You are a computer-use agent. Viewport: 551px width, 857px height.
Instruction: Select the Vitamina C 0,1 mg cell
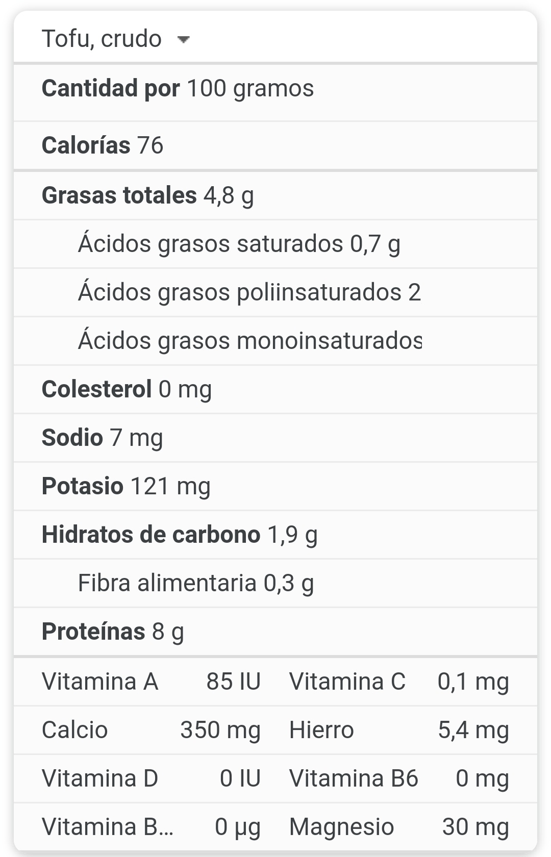click(399, 682)
